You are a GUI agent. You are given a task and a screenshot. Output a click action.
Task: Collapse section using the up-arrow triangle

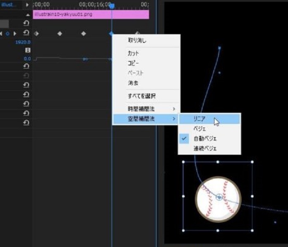28,15
